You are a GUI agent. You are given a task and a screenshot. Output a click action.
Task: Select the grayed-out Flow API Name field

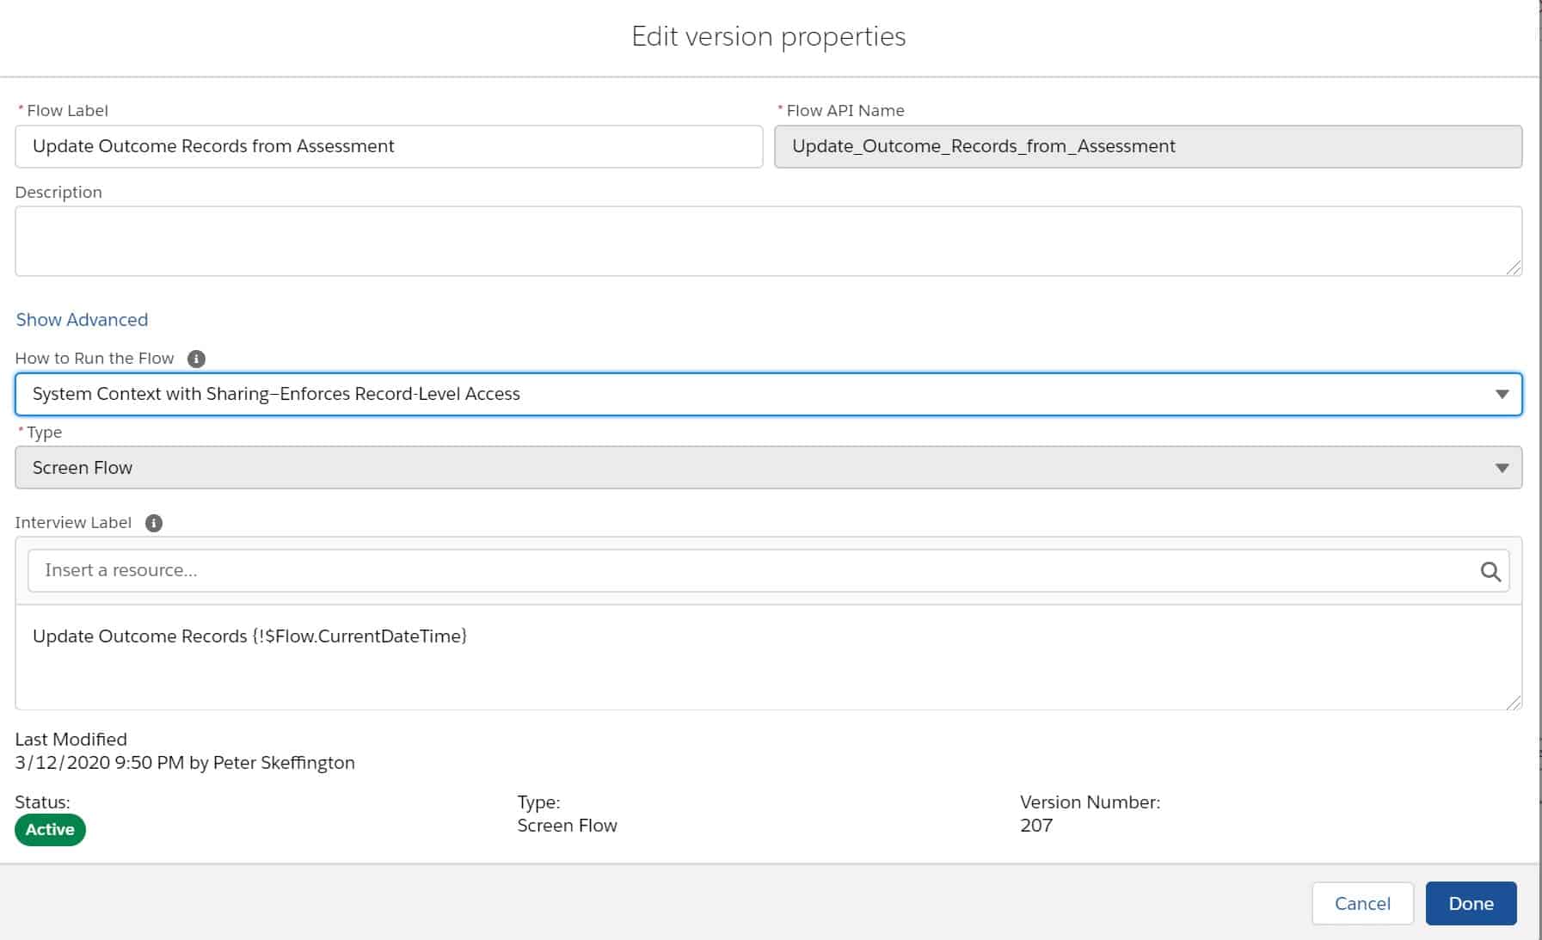pos(1148,145)
